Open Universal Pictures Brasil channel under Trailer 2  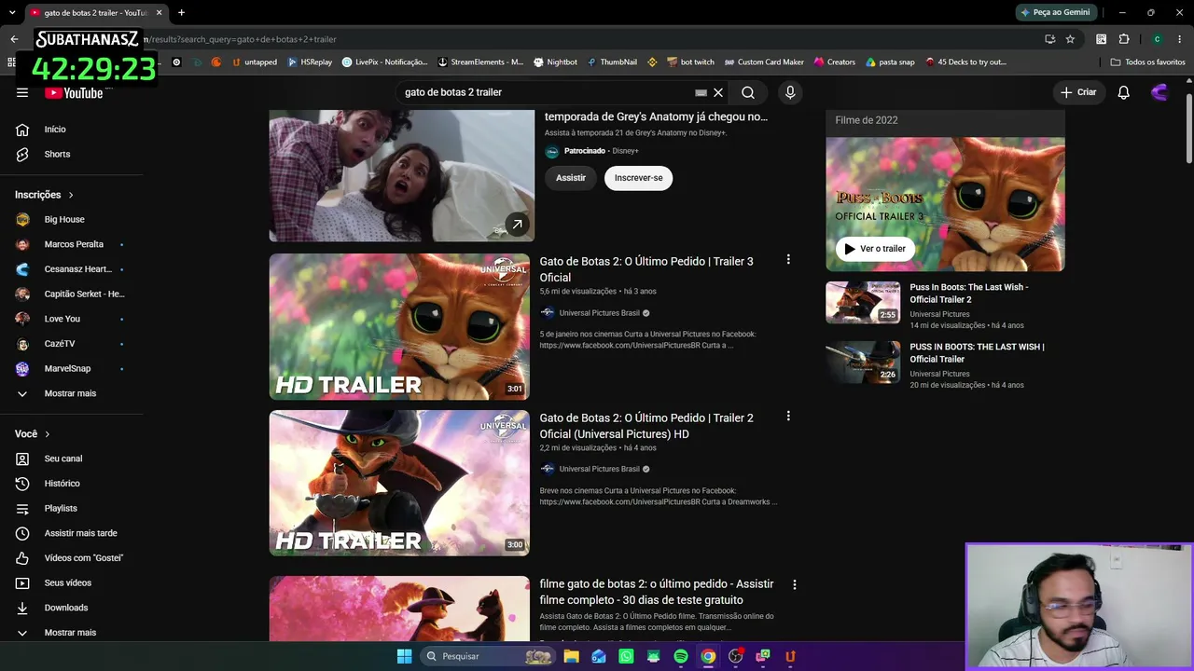600,469
